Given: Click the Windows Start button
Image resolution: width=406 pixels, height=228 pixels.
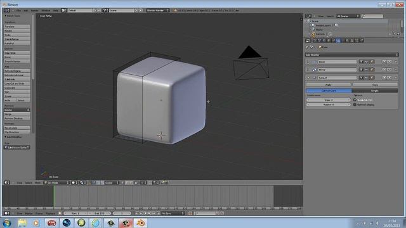Looking at the screenshot, I should (7, 223).
